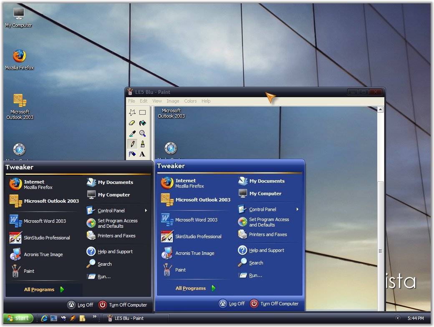Viewport: 434px width, 327px height.
Task: Expand Control Panel arrow in blue start menu
Action: (297, 209)
